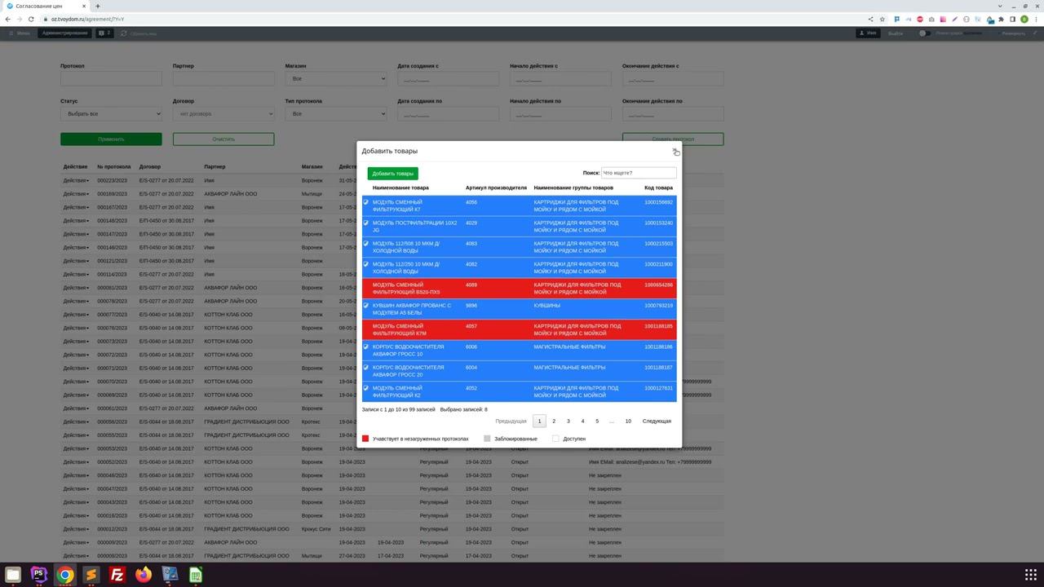
Task: Uncheck 'КУВШИН АКВАФОР ПРОВАНС' row checkbox
Action: tap(365, 306)
